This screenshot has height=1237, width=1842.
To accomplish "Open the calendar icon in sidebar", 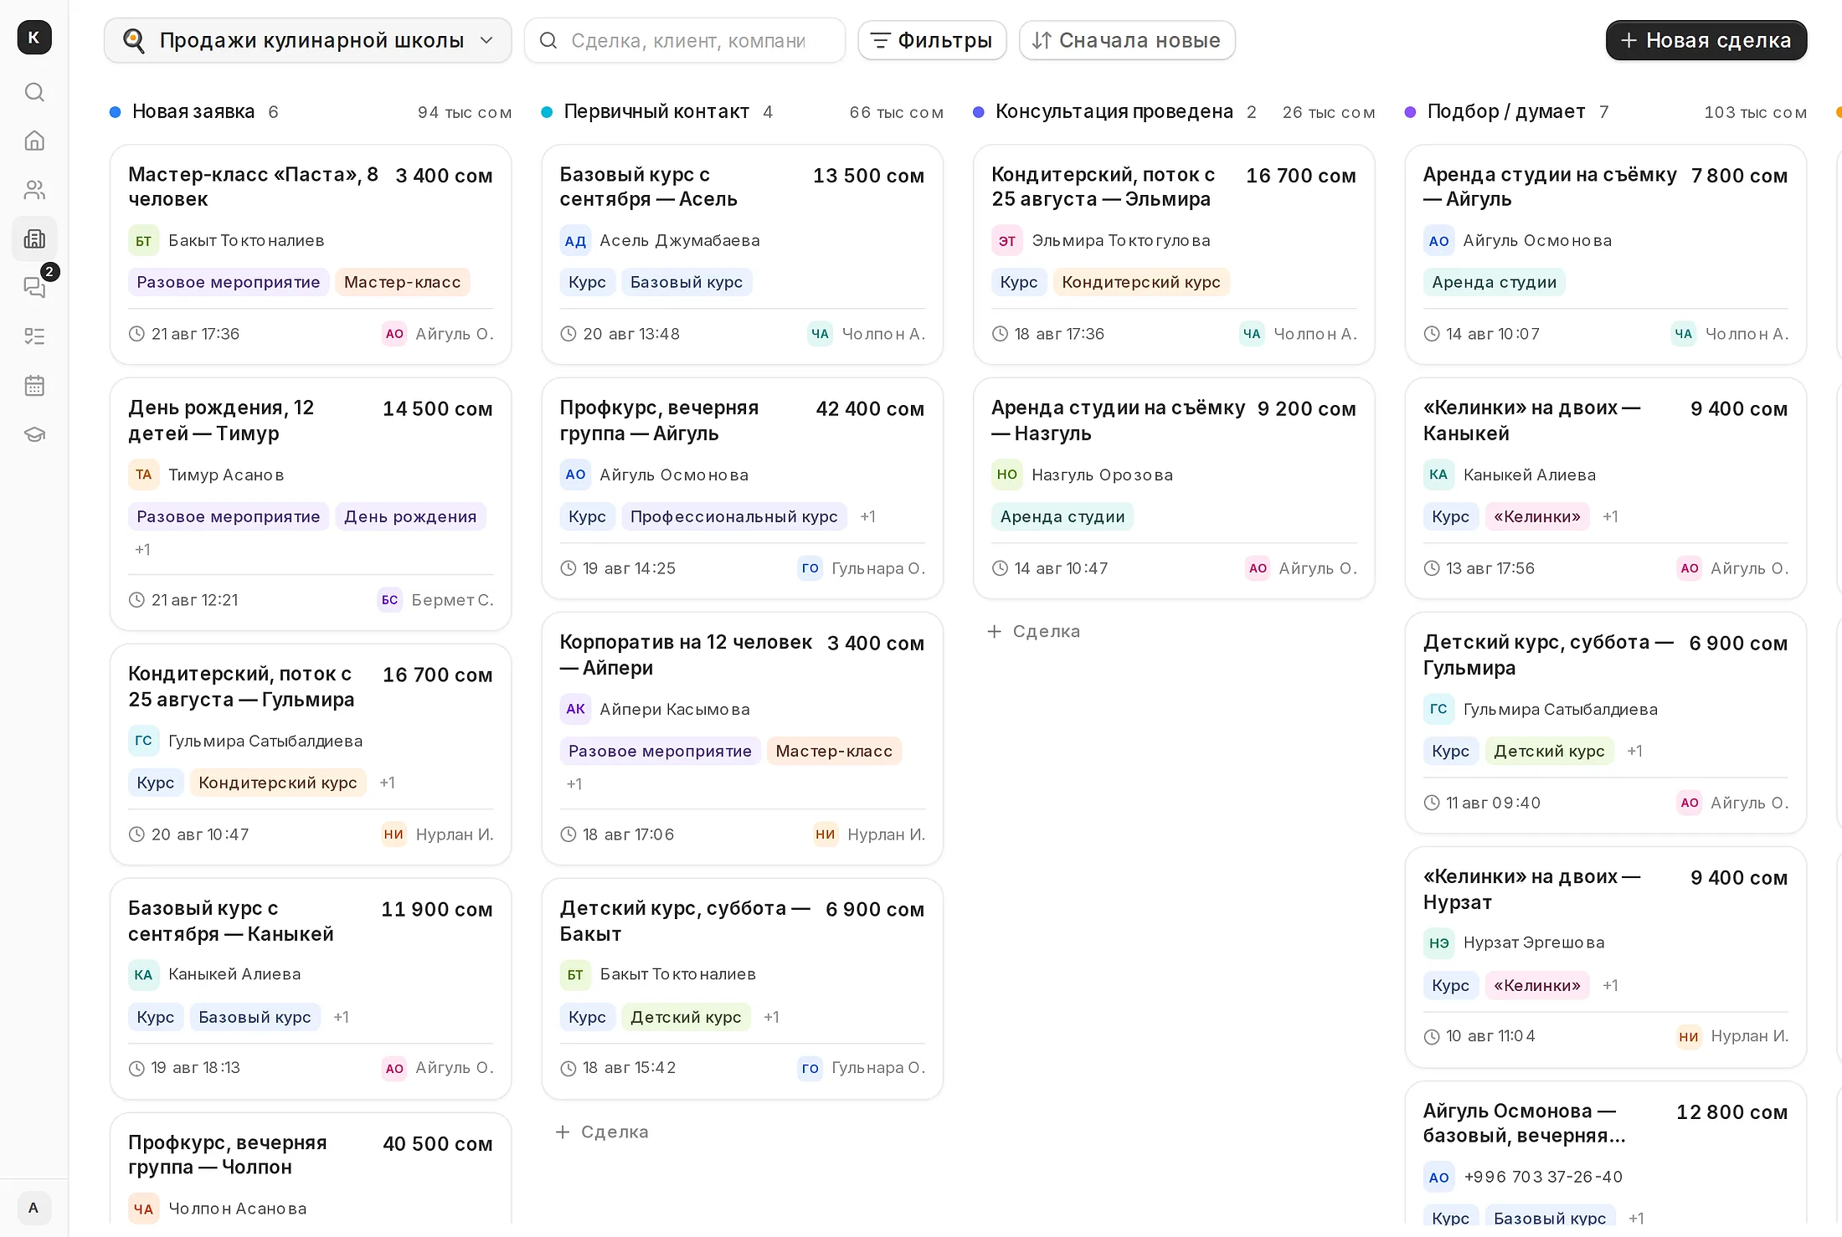I will coord(34,385).
